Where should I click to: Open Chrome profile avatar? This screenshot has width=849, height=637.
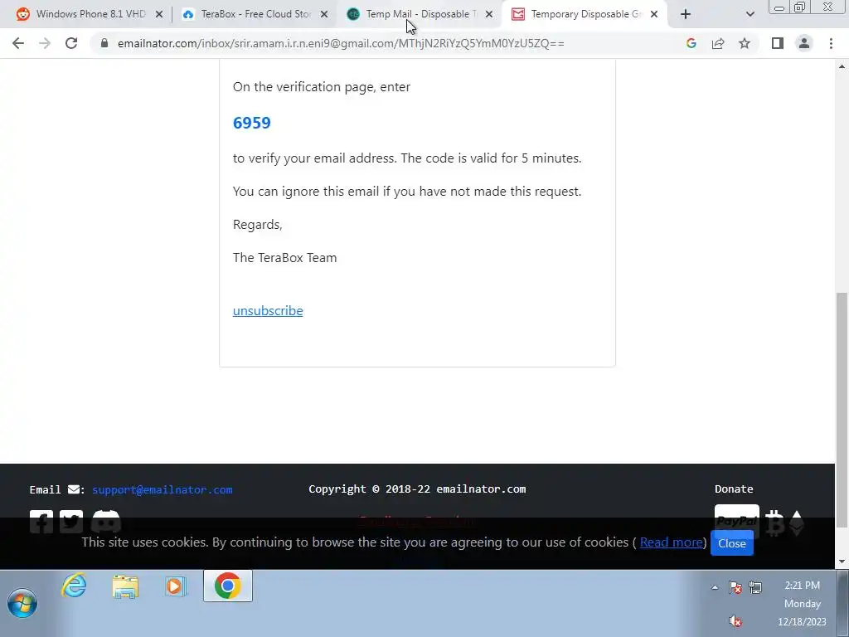(x=804, y=43)
